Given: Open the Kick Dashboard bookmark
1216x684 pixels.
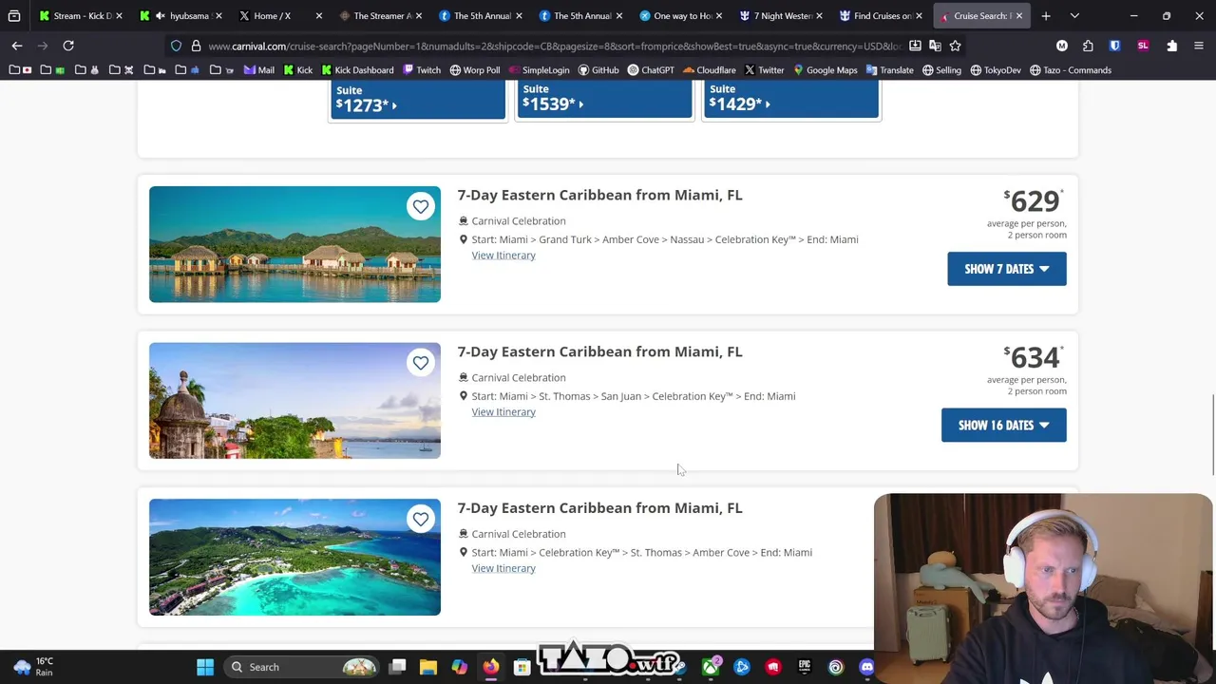Looking at the screenshot, I should pos(357,70).
